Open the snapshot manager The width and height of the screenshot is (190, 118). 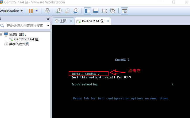click(76, 11)
